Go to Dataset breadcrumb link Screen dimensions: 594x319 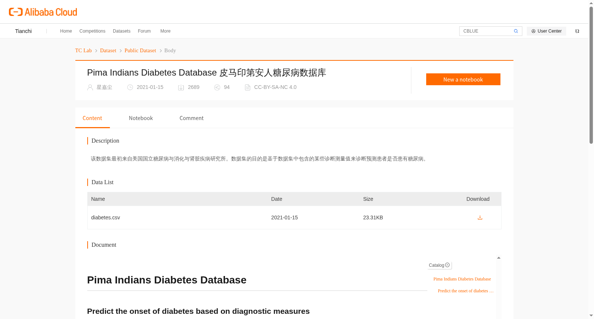click(x=108, y=50)
